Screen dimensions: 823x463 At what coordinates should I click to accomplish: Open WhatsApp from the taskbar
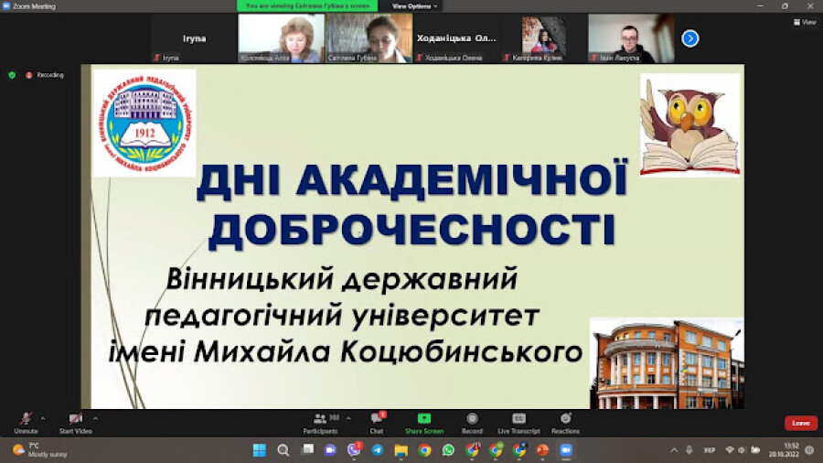(448, 450)
